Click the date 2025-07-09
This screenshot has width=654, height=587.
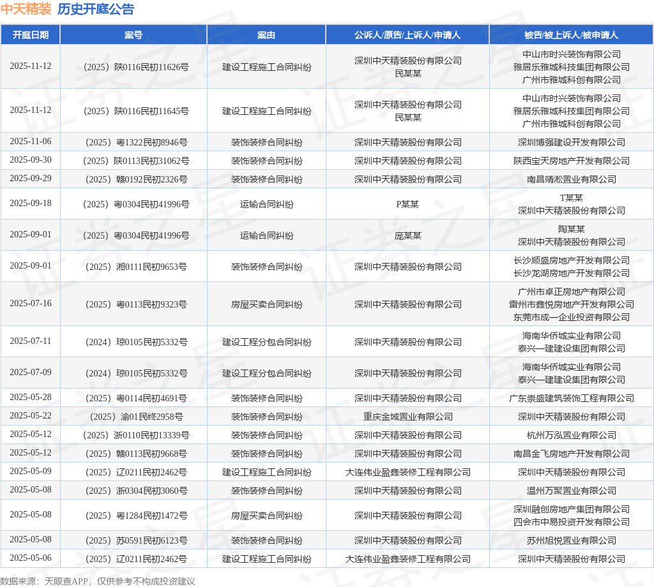(x=31, y=372)
